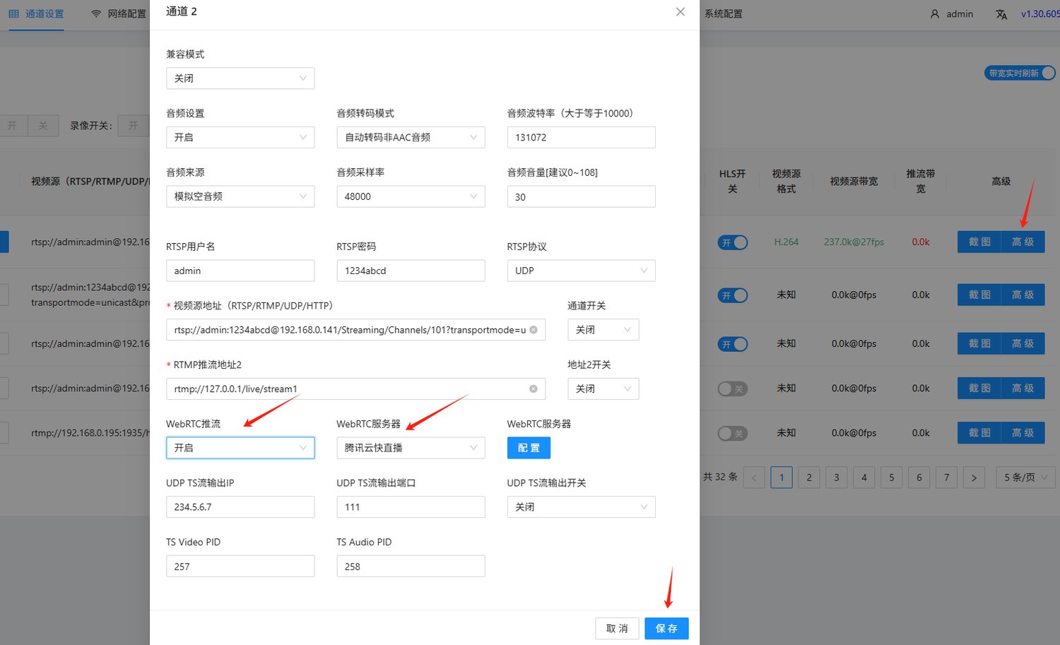
Task: Go to previous page arrow in pagination
Action: [754, 478]
